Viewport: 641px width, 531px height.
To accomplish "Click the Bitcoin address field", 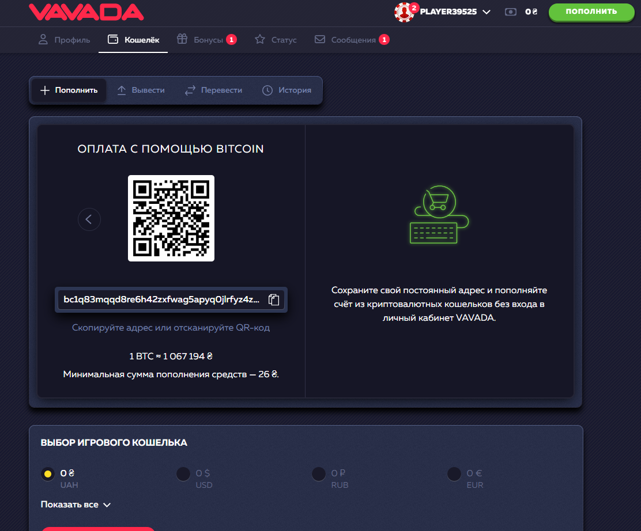I will pyautogui.click(x=171, y=300).
